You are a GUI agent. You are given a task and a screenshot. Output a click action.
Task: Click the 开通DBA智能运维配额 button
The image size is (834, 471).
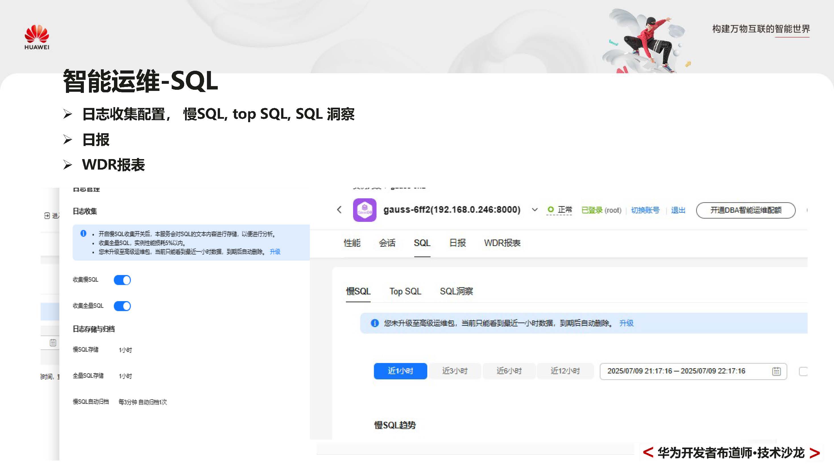click(746, 210)
